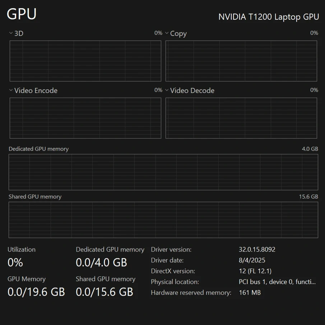Select the Video Encode usage graph
This screenshot has height=325, width=325.
pos(85,118)
